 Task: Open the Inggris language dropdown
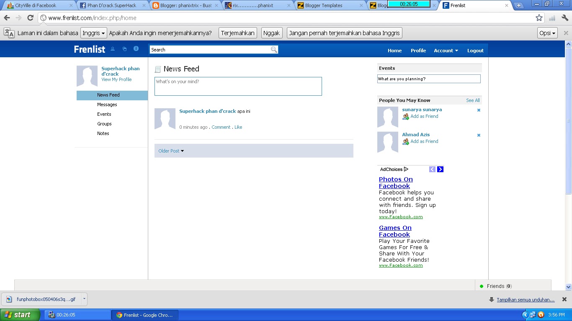click(93, 33)
